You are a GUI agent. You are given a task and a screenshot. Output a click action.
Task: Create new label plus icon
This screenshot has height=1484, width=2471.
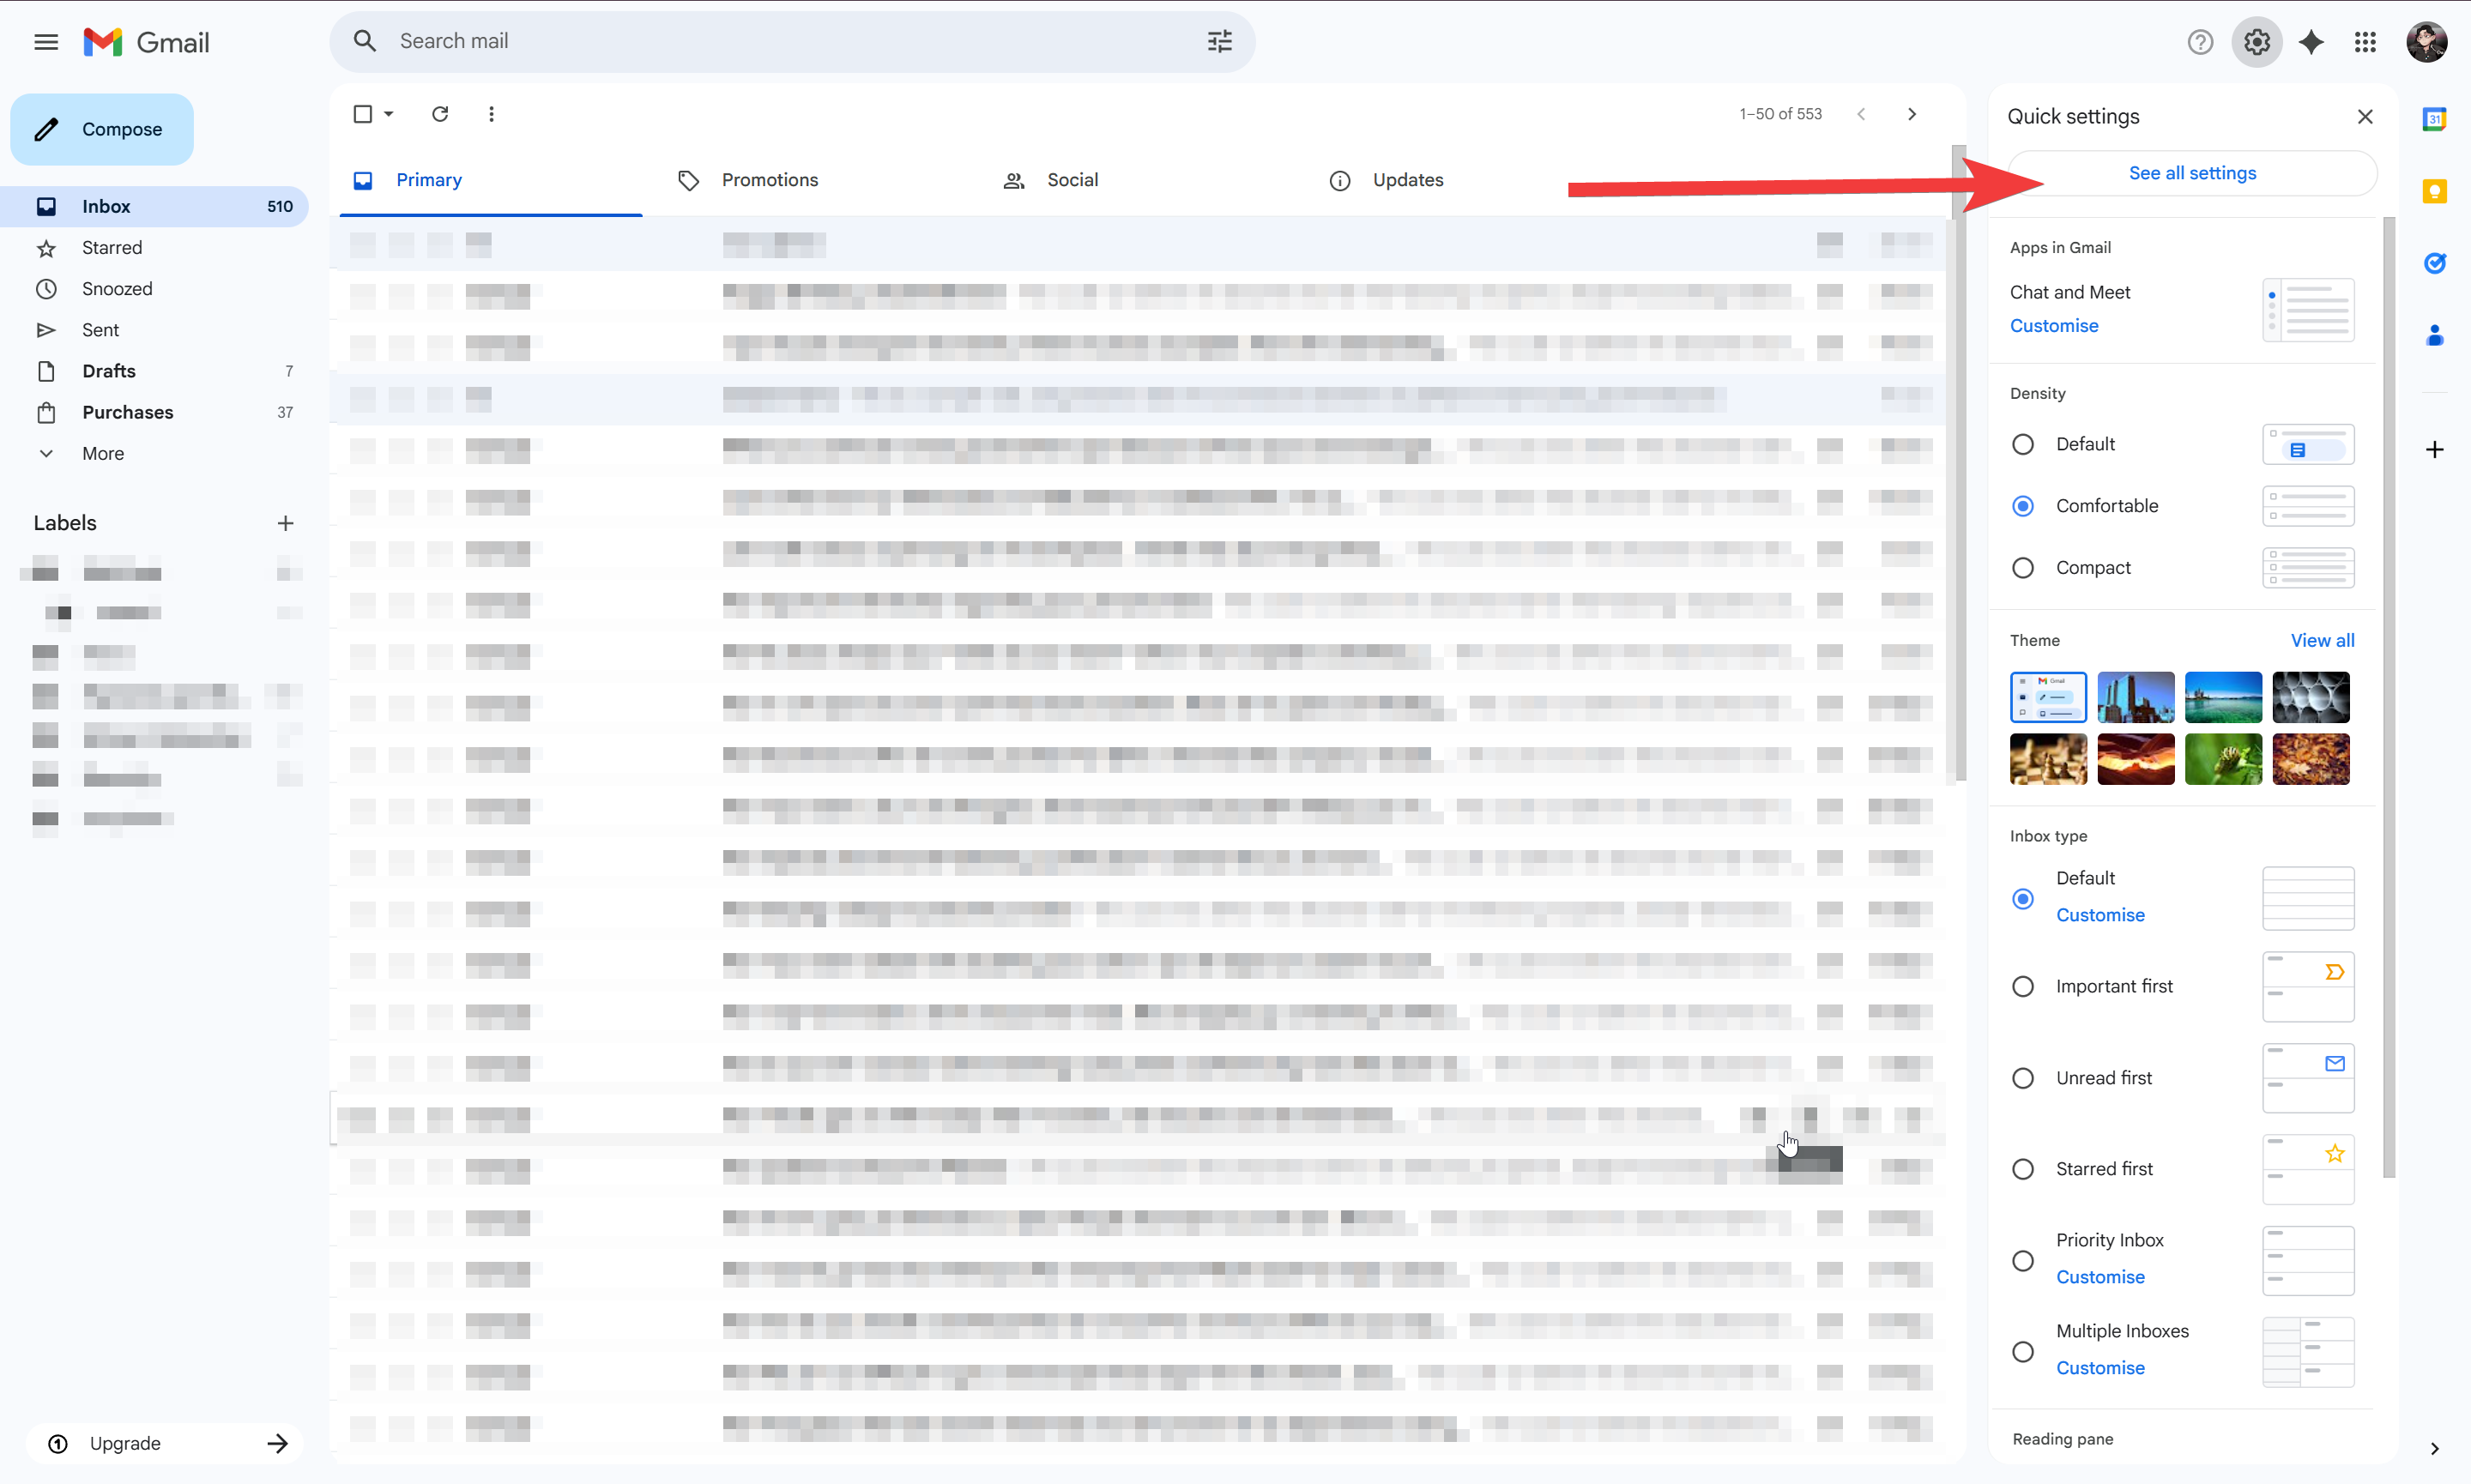285,523
